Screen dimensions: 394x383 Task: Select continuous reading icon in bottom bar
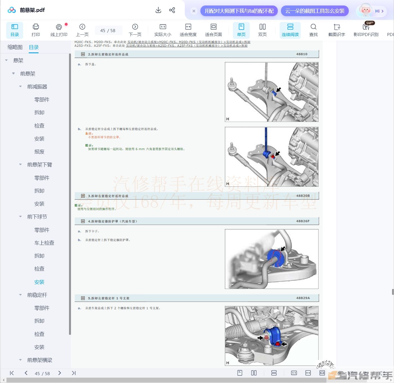(274, 373)
